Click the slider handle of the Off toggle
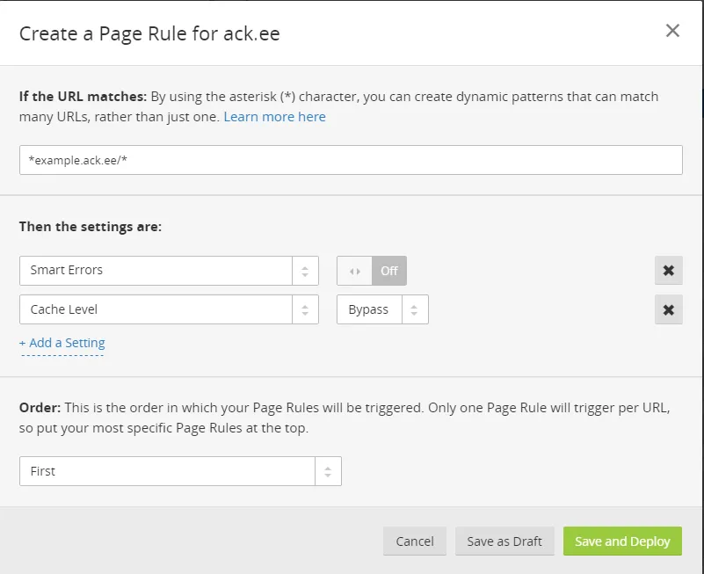The height and width of the screenshot is (574, 704). 355,271
